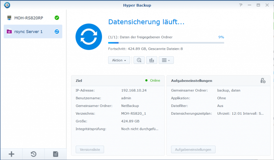274x160 pixels.
Task: Create a new backup task with the plus icon
Action: pos(11,154)
